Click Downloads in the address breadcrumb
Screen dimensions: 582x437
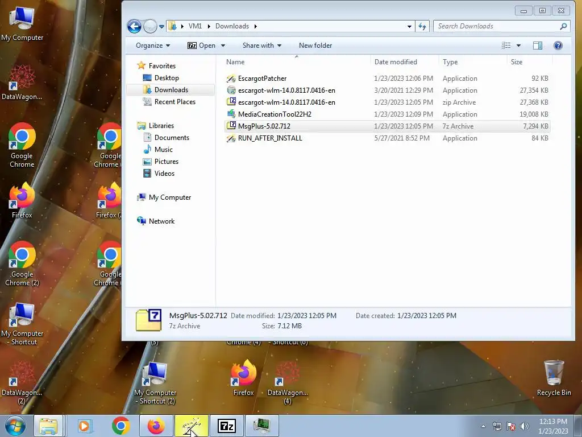[x=232, y=26]
